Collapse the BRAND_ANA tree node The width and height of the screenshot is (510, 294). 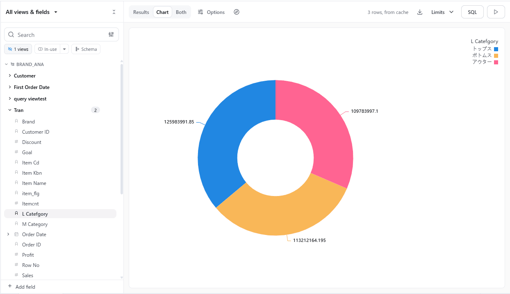coord(6,64)
